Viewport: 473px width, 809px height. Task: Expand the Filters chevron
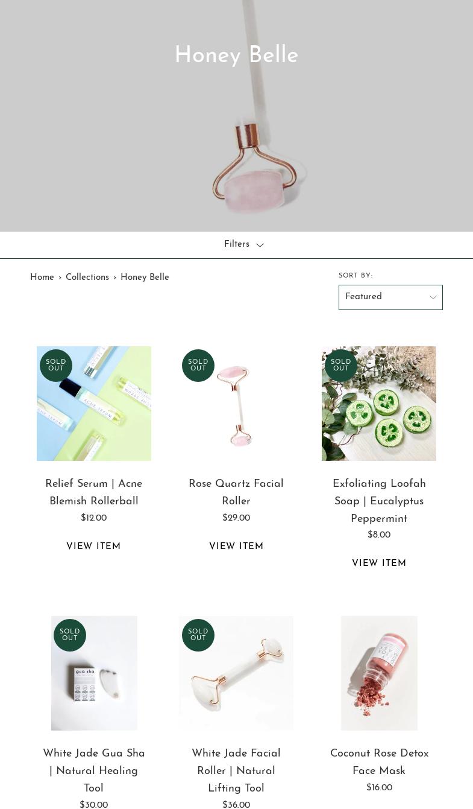tap(260, 245)
